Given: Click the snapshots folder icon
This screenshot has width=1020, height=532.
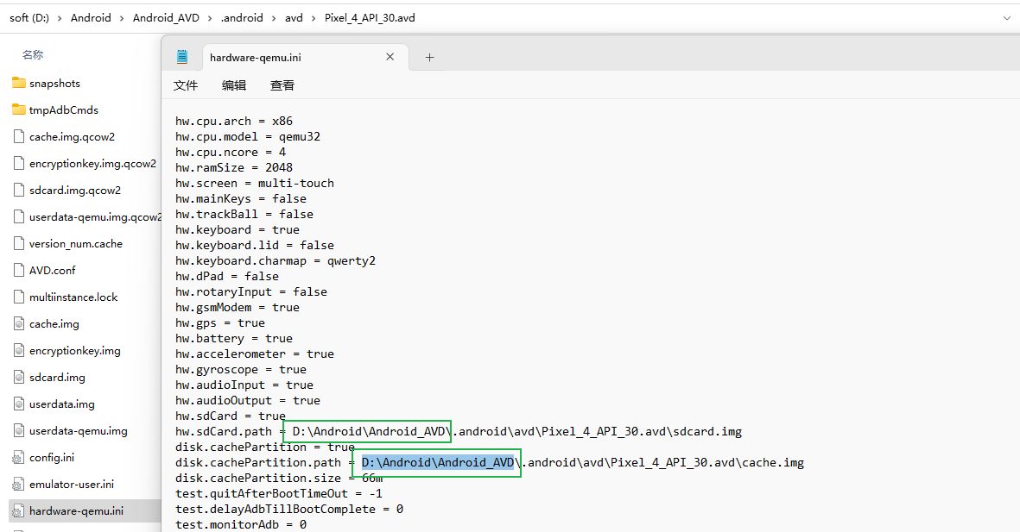Looking at the screenshot, I should [x=18, y=83].
